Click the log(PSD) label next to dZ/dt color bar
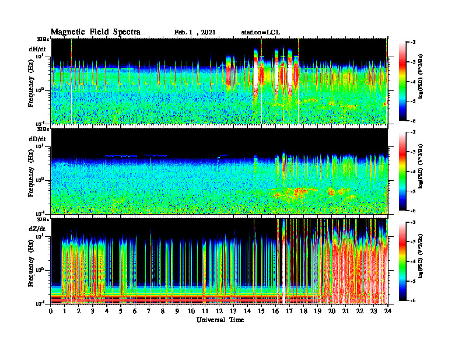The width and height of the screenshot is (462, 357). coord(421,256)
